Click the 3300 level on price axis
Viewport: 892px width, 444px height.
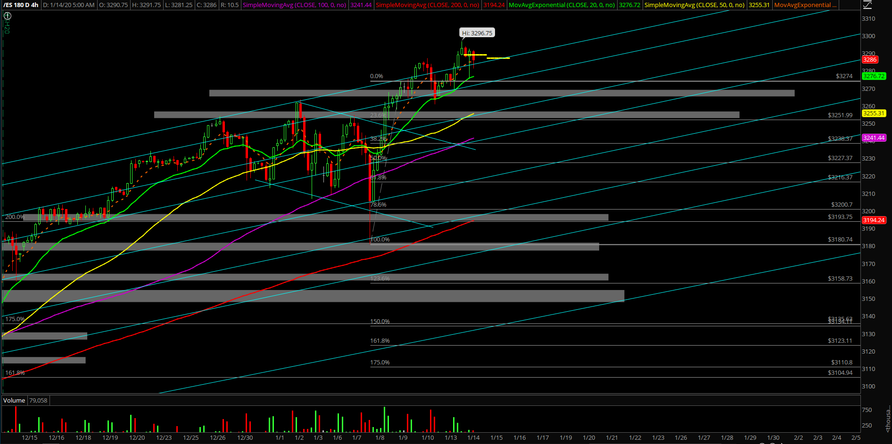coord(868,36)
